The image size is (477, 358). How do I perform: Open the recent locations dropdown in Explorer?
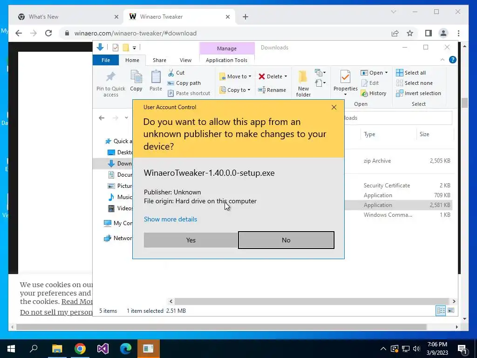126,118
